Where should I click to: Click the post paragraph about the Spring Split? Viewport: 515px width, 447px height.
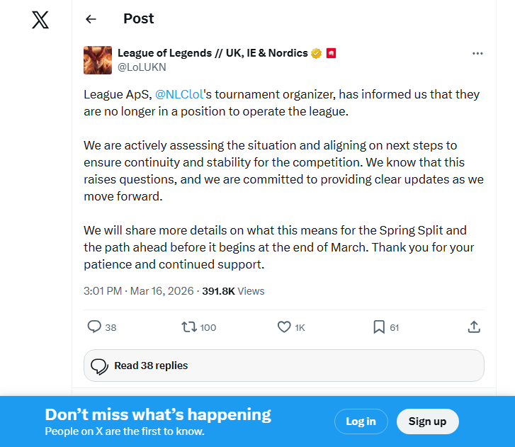[279, 247]
